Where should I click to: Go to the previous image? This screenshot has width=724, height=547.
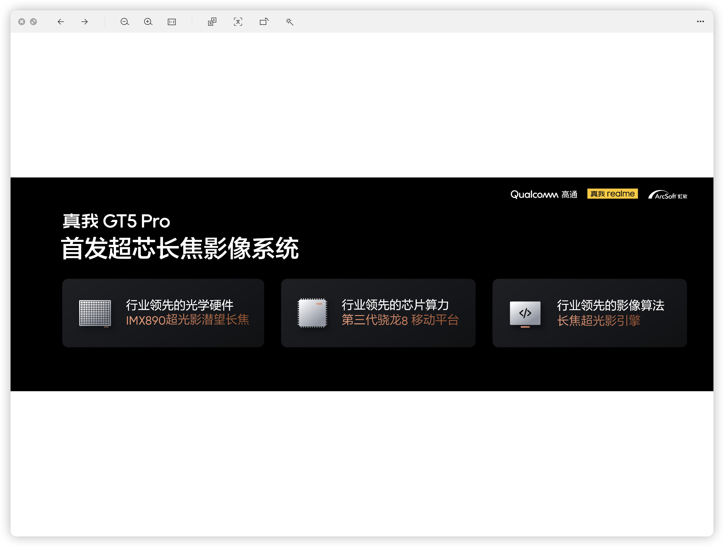[61, 22]
